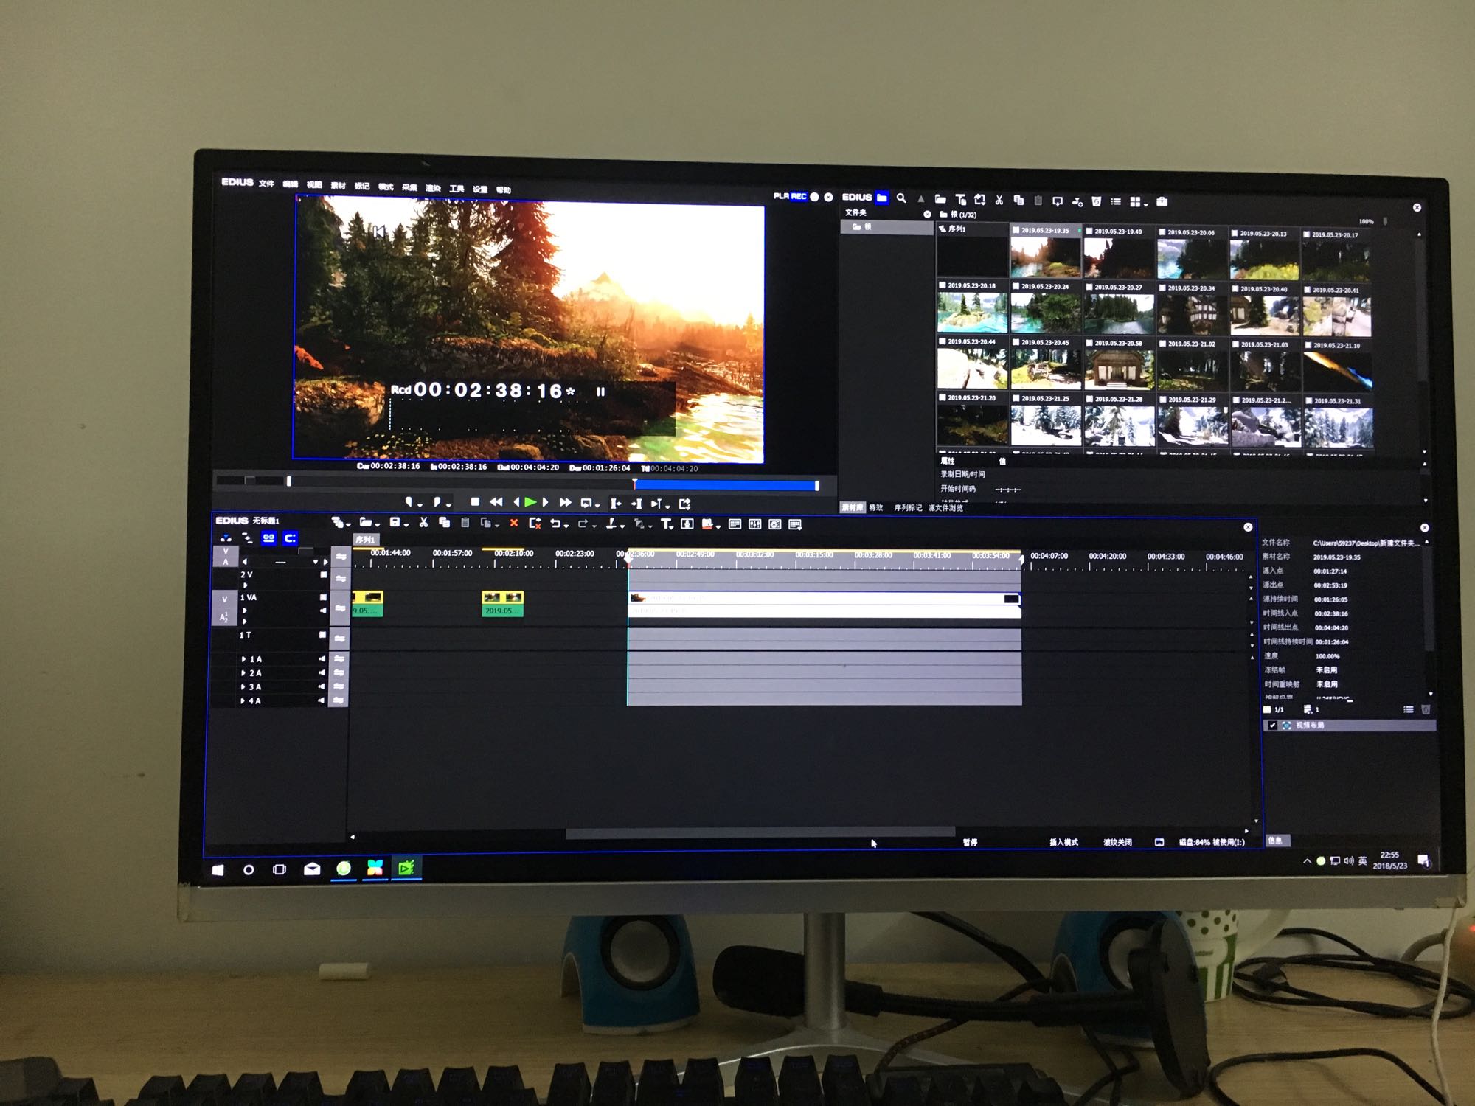This screenshot has width=1475, height=1106.
Task: Click the timeline horizontal scrollbar
Action: [x=760, y=832]
